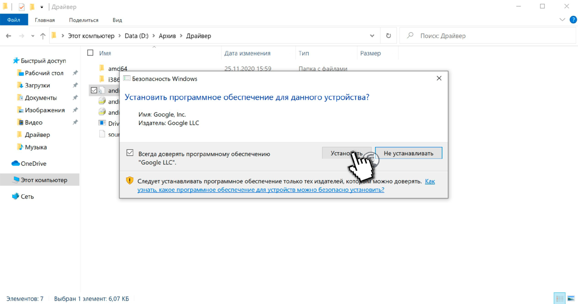Toggle the select-all checkbox in column header
Image resolution: width=578 pixels, height=304 pixels.
click(x=90, y=53)
